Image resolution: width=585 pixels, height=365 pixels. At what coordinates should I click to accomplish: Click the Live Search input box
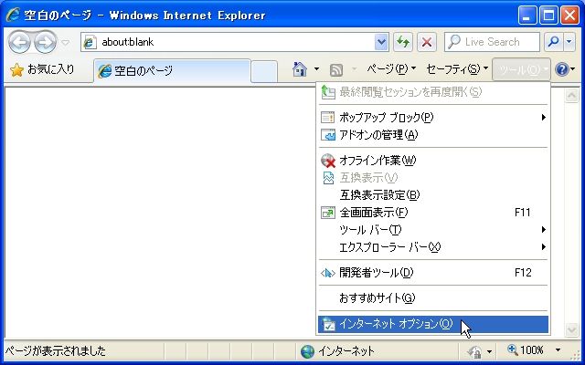coord(492,42)
